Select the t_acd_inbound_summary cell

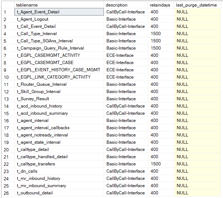59,113
